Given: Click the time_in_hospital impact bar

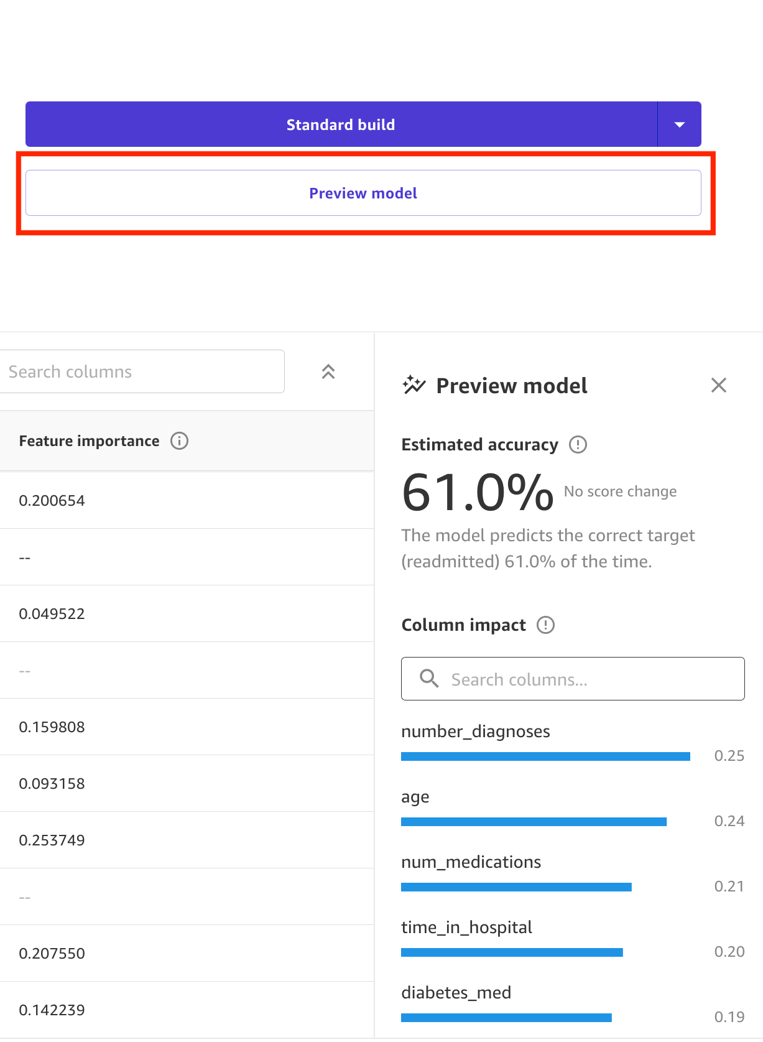Looking at the screenshot, I should tap(512, 952).
